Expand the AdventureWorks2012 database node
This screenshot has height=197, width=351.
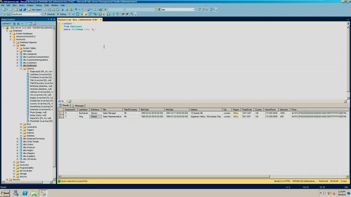click(x=10, y=37)
